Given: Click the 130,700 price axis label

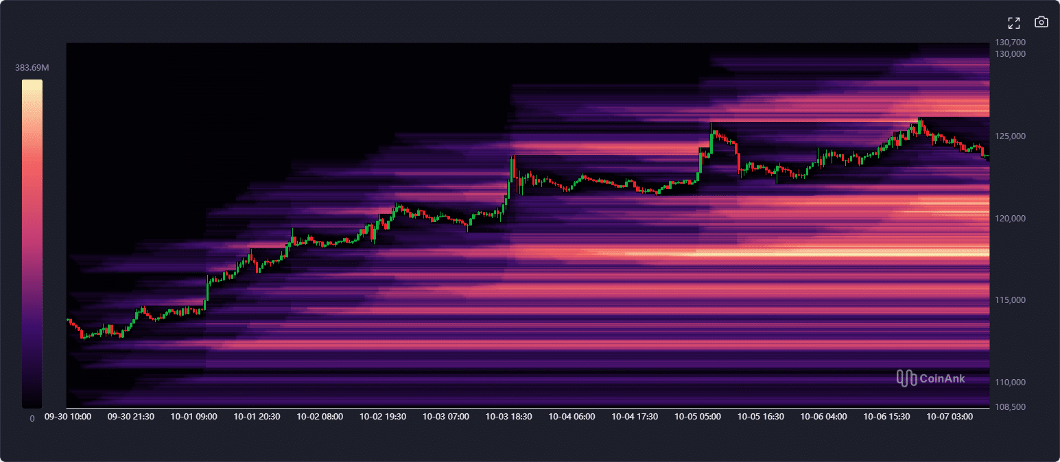Looking at the screenshot, I should click(x=1010, y=42).
